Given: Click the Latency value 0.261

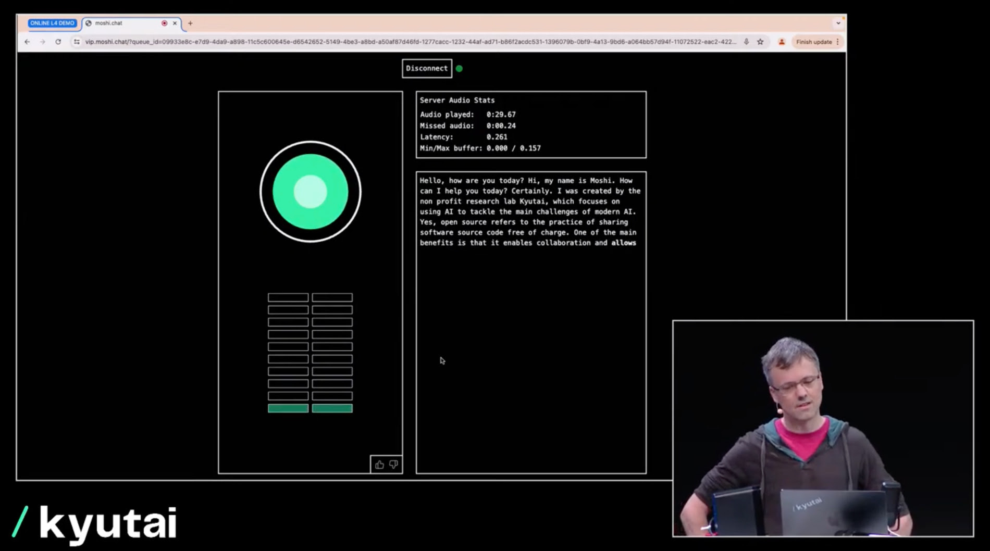Looking at the screenshot, I should click(497, 137).
